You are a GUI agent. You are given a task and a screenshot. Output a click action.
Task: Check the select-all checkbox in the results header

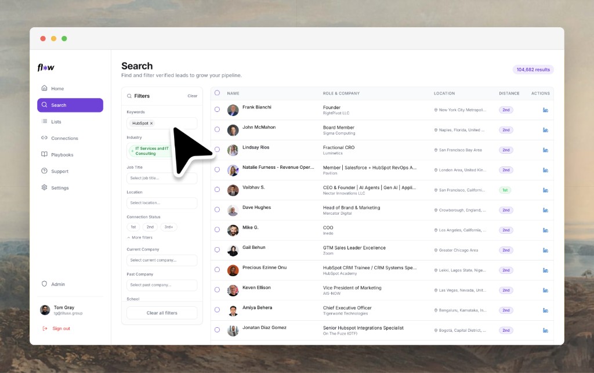pos(217,93)
